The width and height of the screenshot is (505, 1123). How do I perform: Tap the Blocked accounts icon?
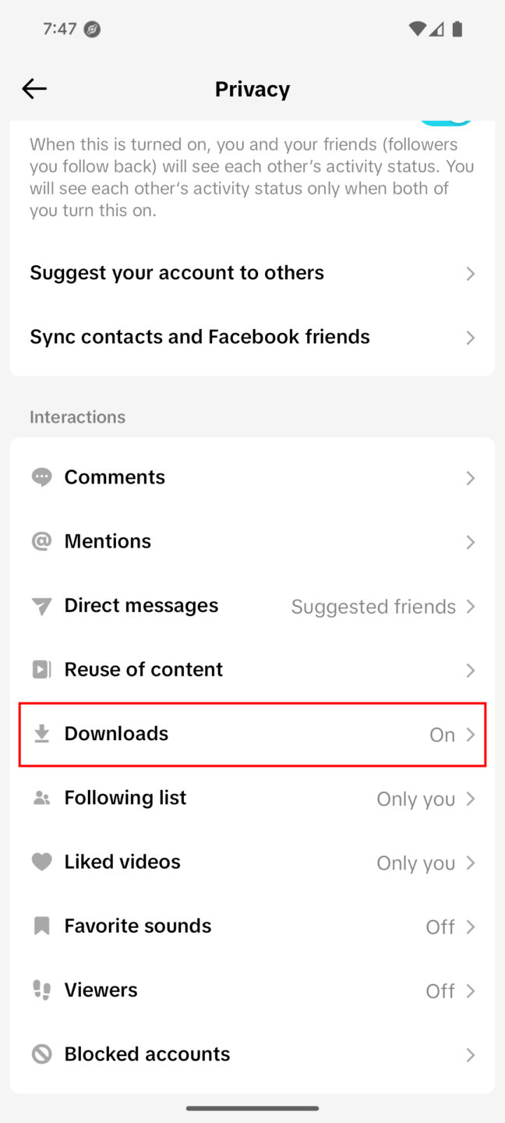(41, 1054)
